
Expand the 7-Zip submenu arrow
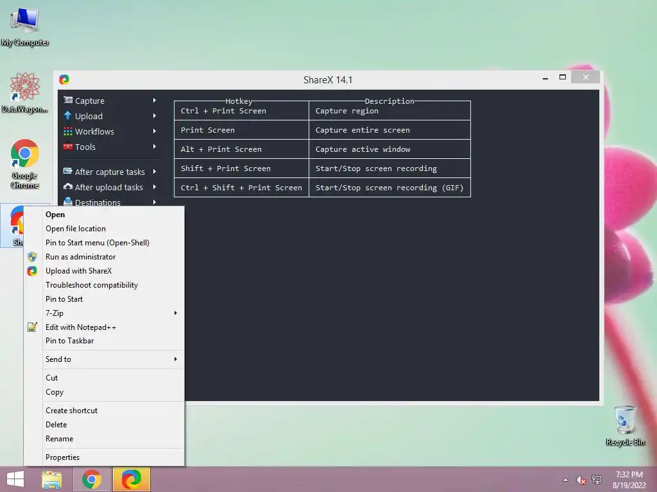pyautogui.click(x=176, y=313)
